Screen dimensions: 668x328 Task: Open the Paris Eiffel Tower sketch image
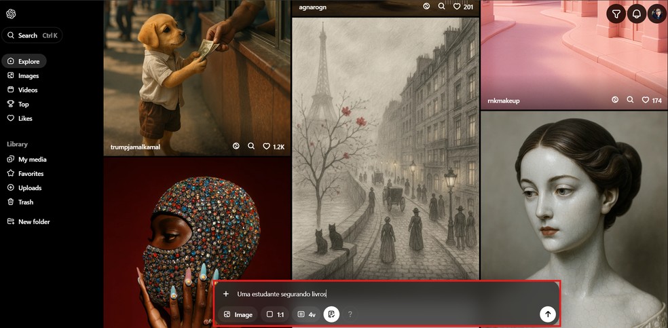point(385,148)
